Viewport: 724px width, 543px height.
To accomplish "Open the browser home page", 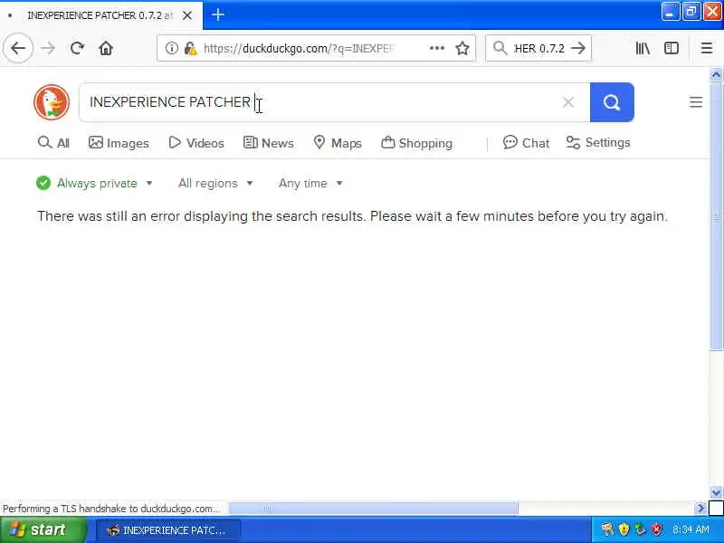I will pos(106,48).
